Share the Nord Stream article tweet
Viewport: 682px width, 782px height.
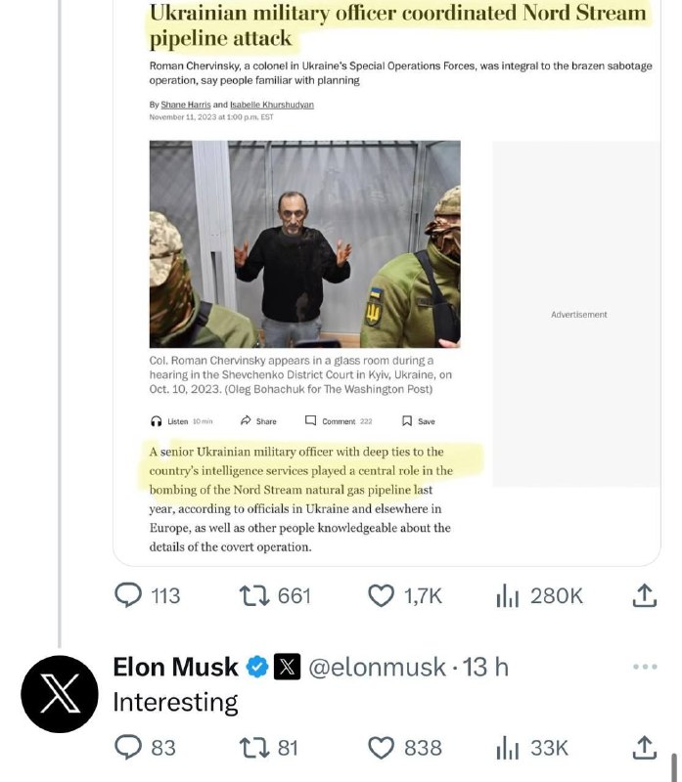tap(644, 595)
